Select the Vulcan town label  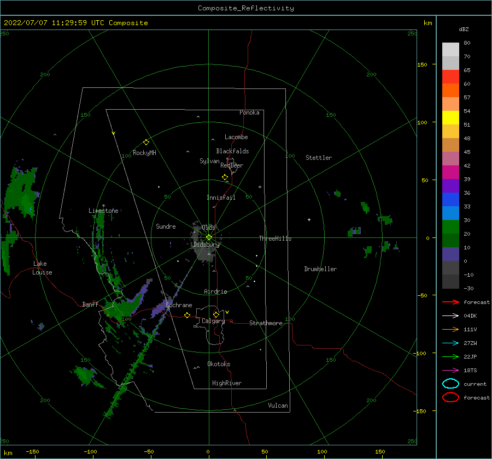coord(278,406)
